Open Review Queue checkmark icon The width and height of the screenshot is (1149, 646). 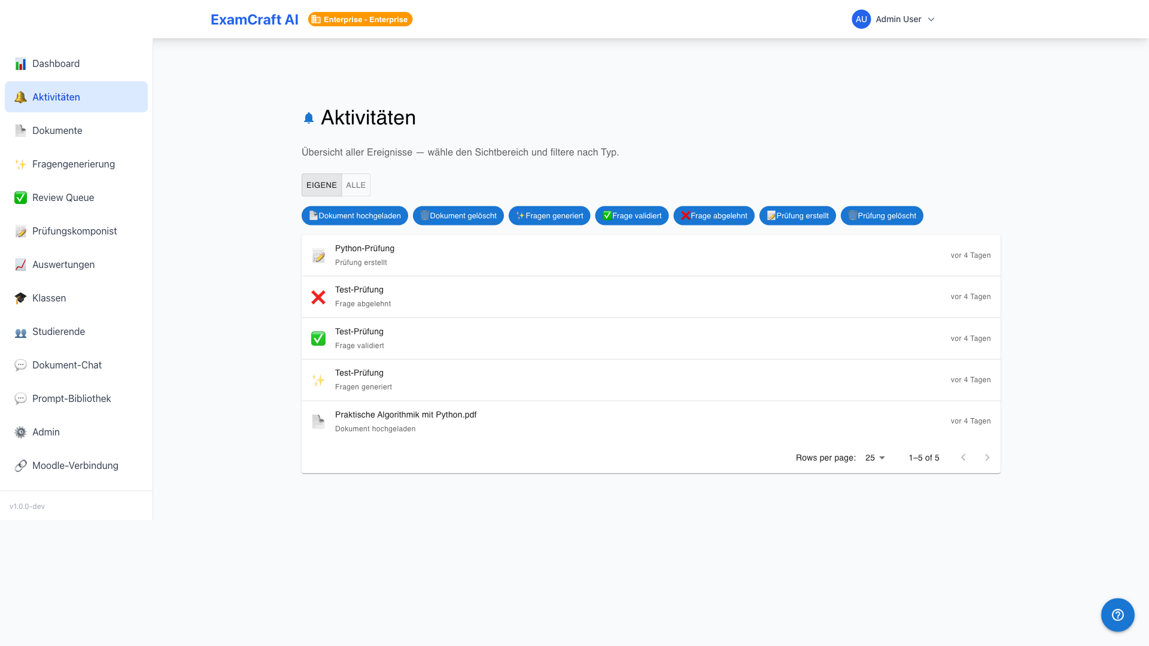click(20, 198)
